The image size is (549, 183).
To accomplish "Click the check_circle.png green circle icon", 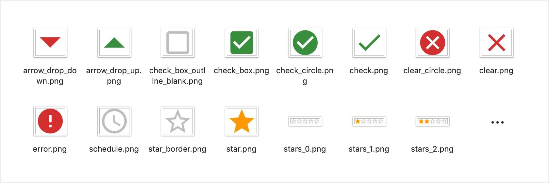I will [305, 42].
